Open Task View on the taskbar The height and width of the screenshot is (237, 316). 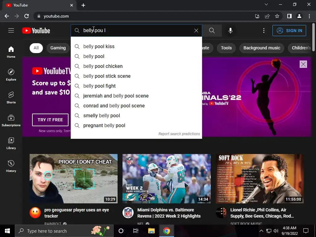coord(136,231)
